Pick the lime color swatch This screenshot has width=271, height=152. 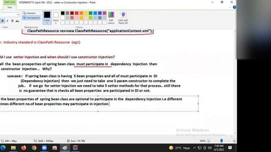(x=91, y=18)
